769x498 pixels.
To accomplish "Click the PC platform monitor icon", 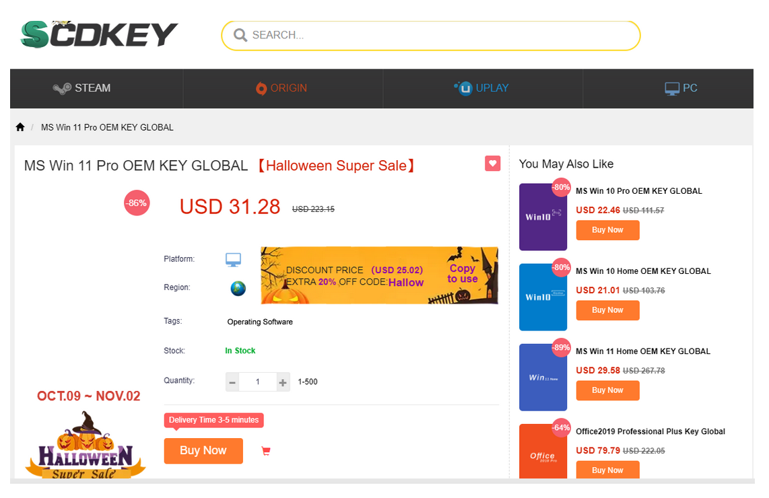I will click(233, 260).
